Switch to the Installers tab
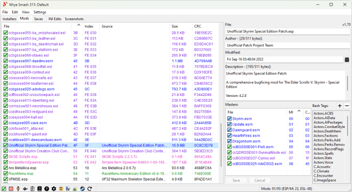 click(9, 19)
